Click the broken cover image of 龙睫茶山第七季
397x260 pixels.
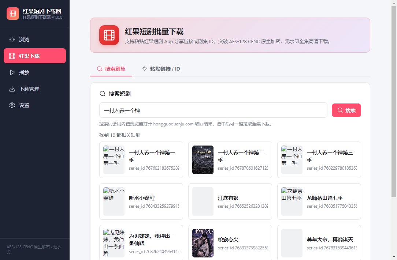tap(292, 201)
